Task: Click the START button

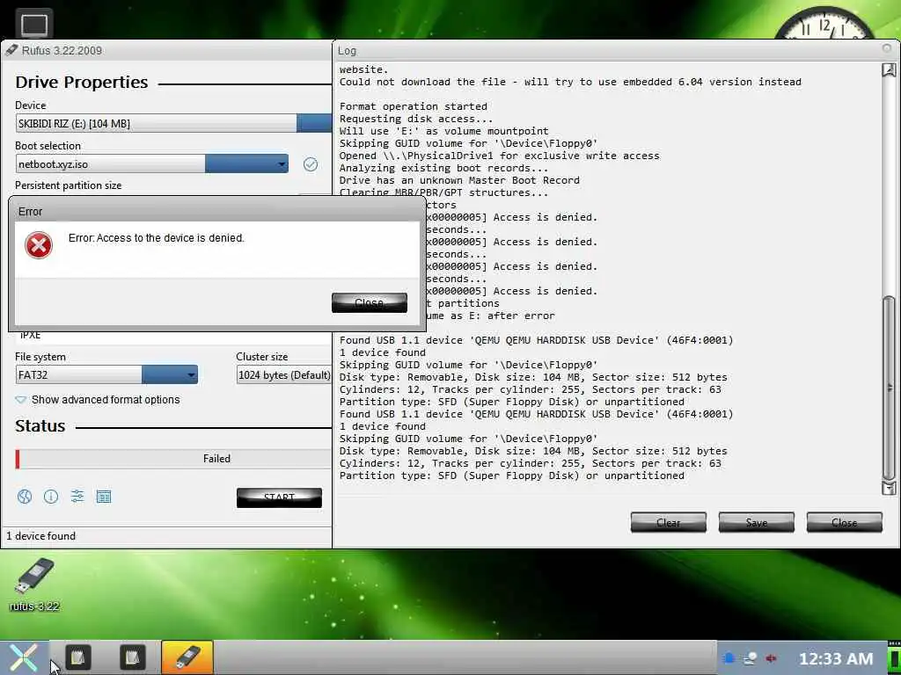Action: point(279,497)
